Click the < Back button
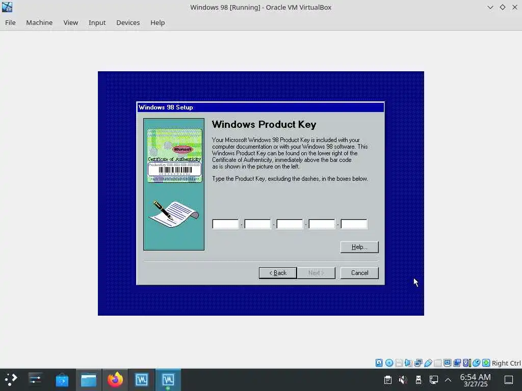 [x=278, y=273]
